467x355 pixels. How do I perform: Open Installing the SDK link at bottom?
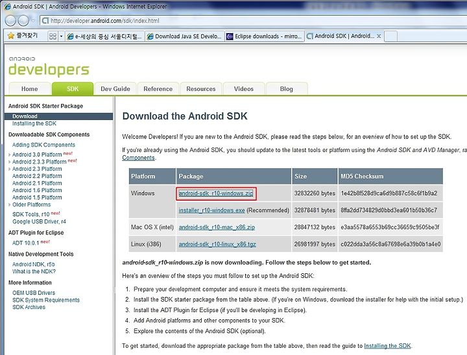(387, 346)
